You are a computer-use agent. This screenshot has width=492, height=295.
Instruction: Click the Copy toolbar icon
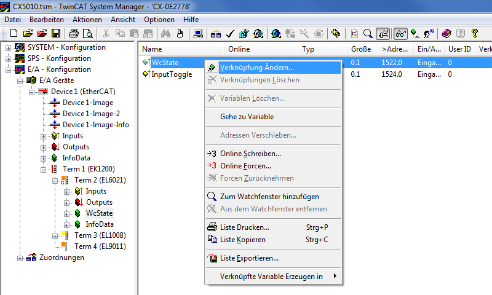[x=120, y=33]
